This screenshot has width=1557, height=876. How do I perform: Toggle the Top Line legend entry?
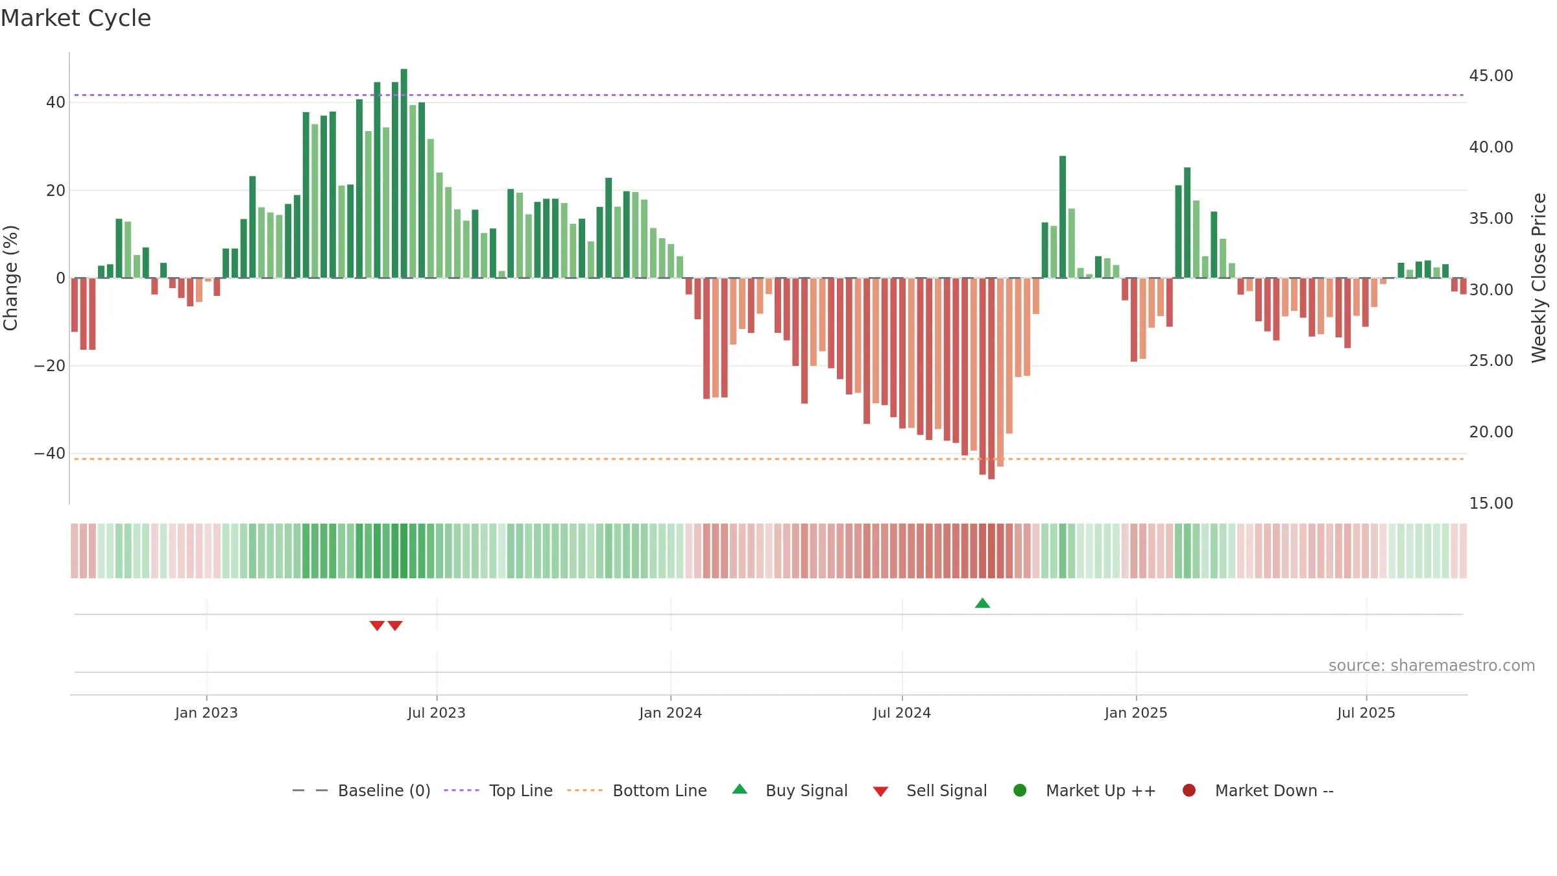pos(498,790)
